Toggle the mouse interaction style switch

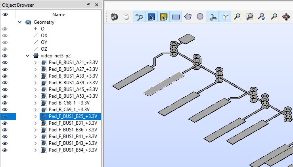click(x=126, y=17)
